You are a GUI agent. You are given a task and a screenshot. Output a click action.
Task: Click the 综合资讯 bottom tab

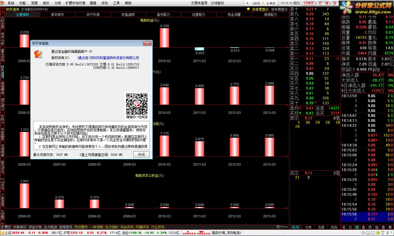127,227
